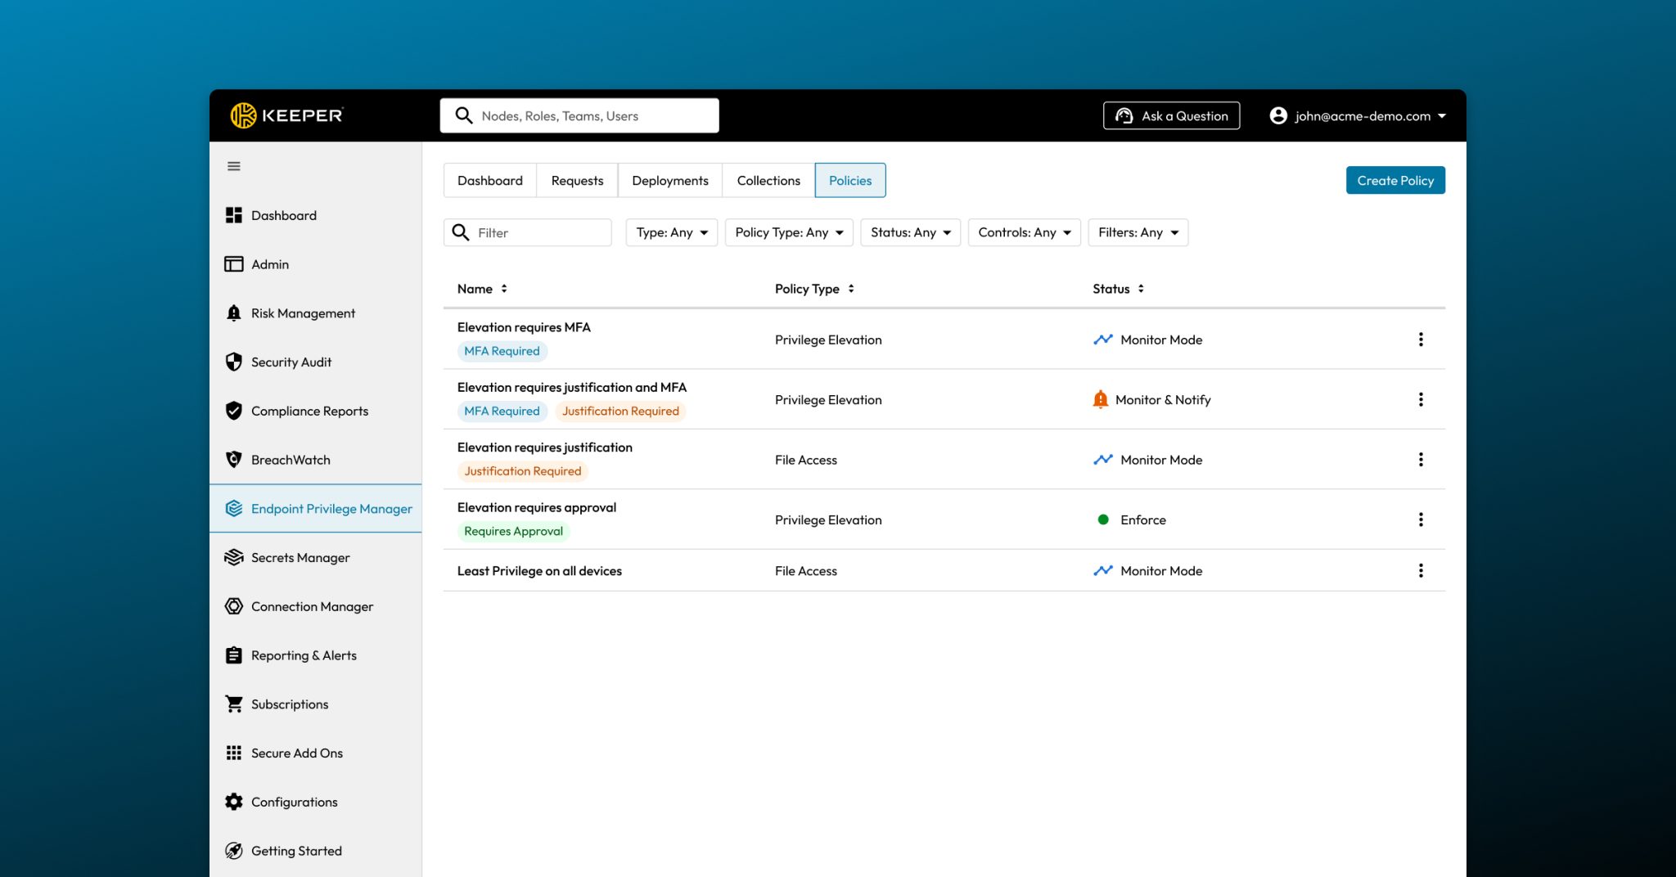The width and height of the screenshot is (1676, 877).
Task: Click the Create Policy button
Action: tap(1395, 180)
